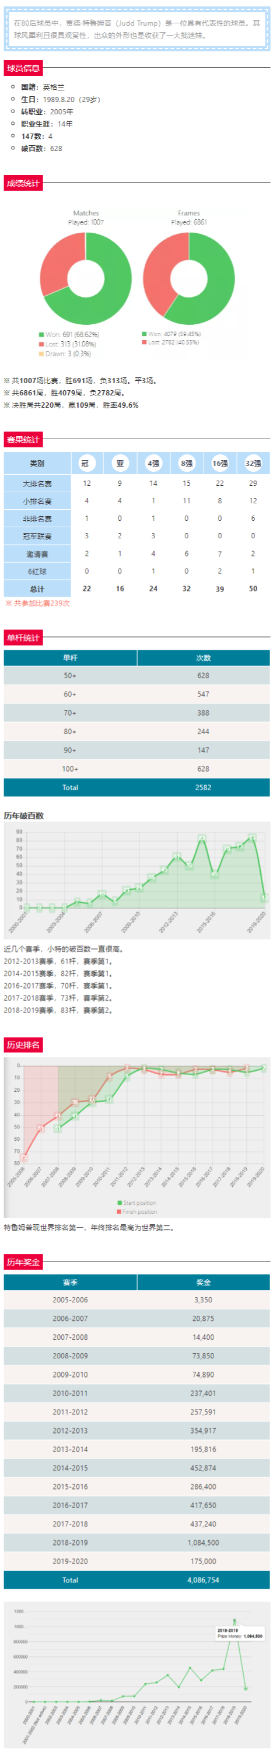Toggle the Drawn: 3 legend swatch
The image size is (273, 1752).
[41, 353]
